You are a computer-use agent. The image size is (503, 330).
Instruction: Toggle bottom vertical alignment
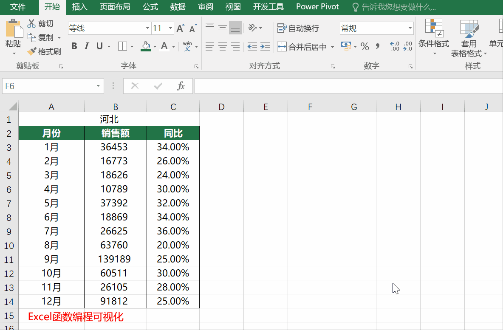pos(235,28)
